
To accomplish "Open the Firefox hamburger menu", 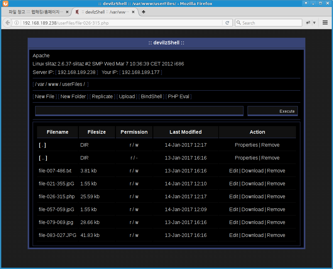I will 325,23.
